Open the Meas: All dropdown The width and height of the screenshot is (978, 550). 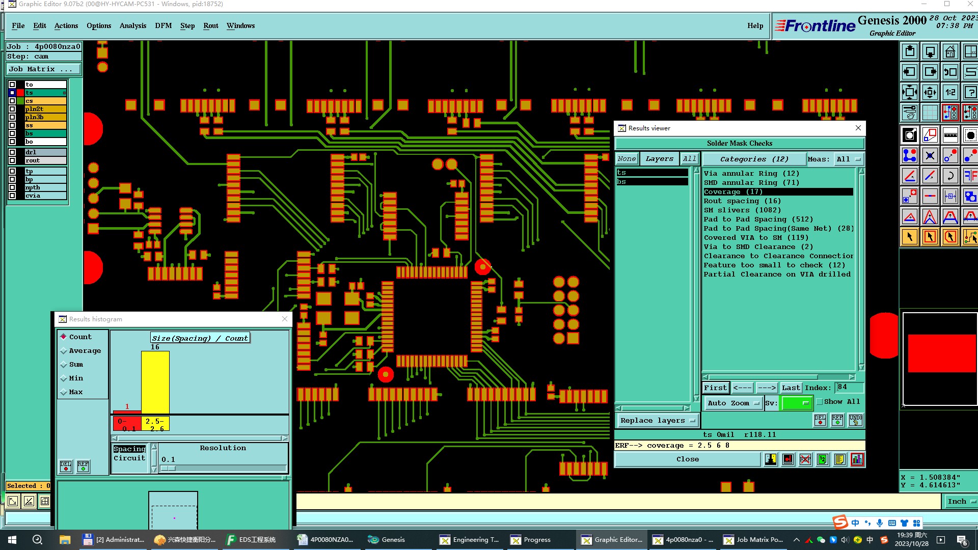pos(848,159)
